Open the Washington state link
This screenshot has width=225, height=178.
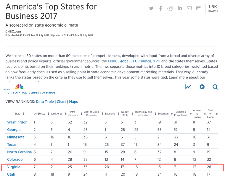tap(17, 122)
